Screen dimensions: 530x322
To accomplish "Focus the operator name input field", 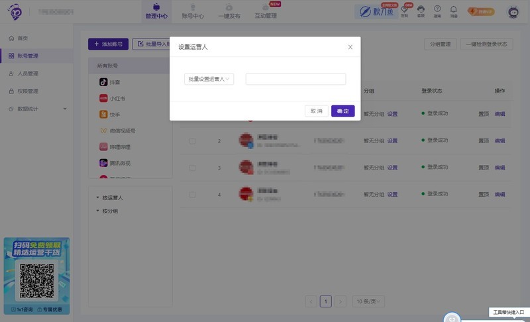I will pyautogui.click(x=295, y=79).
